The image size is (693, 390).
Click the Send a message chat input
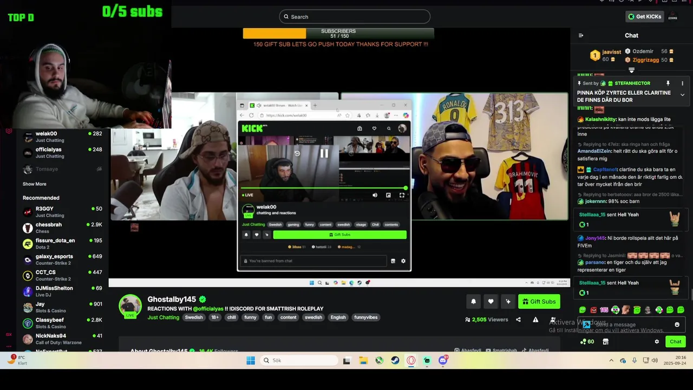point(631,324)
